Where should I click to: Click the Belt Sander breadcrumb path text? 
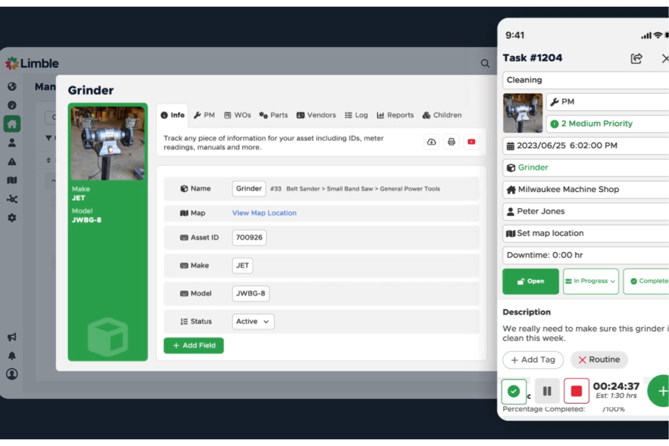(x=363, y=189)
